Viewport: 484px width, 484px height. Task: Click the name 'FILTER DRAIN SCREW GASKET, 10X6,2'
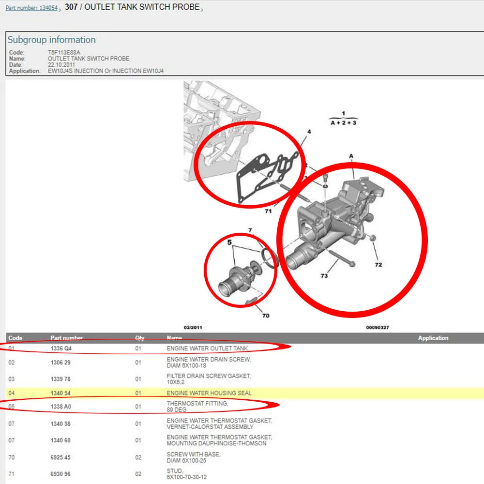pyautogui.click(x=209, y=379)
